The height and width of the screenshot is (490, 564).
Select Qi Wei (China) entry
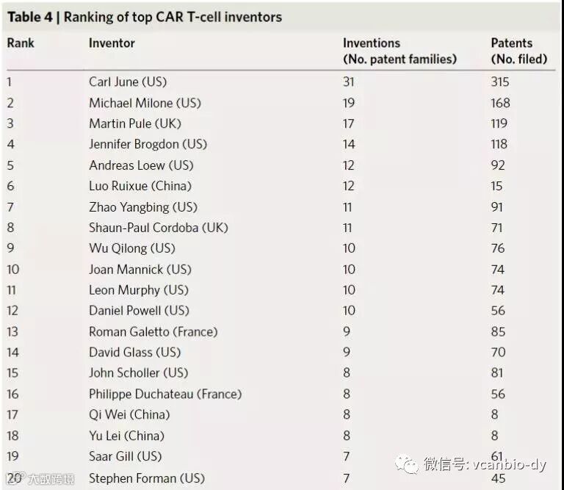coord(129,415)
